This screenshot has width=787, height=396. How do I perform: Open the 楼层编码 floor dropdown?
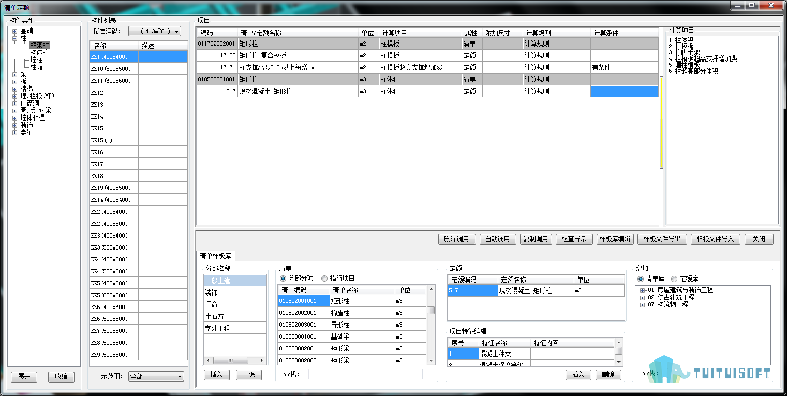point(155,31)
